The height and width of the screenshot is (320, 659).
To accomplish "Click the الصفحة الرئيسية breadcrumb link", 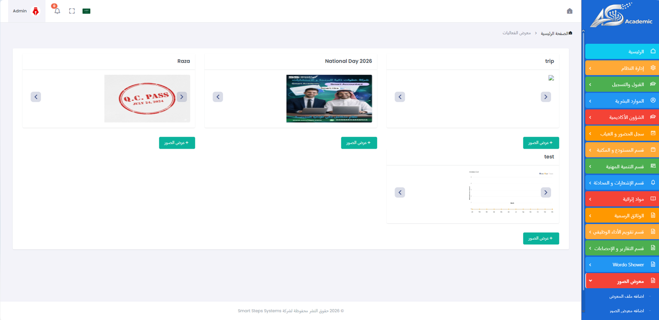I will [x=556, y=33].
